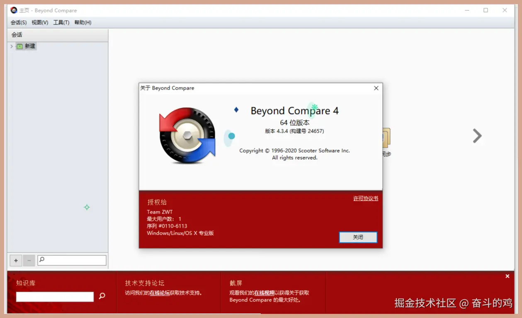Open the 会话(S) menu

click(x=19, y=22)
